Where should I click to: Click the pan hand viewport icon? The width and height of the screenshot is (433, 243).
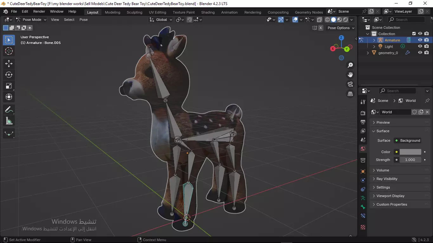tap(350, 75)
